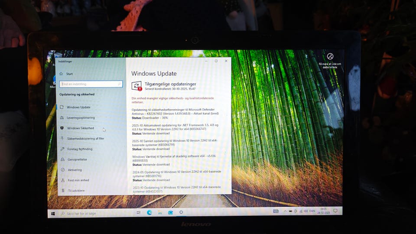This screenshot has width=416, height=234.
Task: Open the app pinned between Explorer and Settings
Action: [170, 212]
